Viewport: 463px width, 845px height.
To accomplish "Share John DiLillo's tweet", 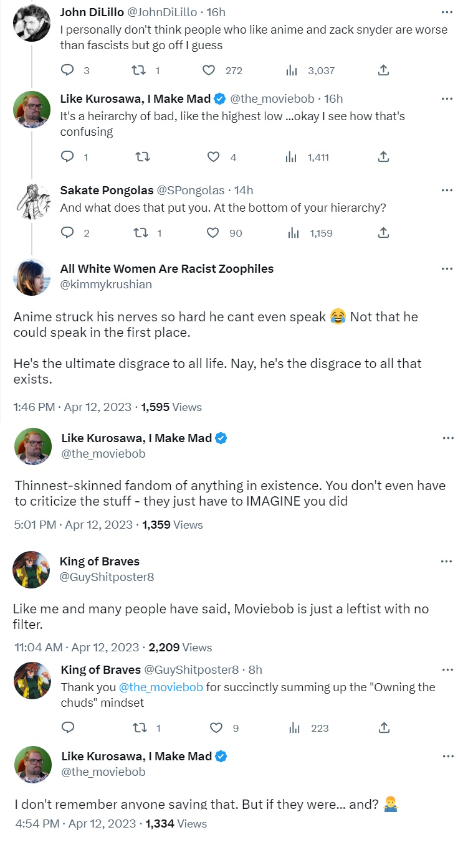I will click(x=384, y=70).
